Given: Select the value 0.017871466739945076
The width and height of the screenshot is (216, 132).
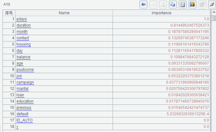Looking at the screenshot, I should point(188,102).
